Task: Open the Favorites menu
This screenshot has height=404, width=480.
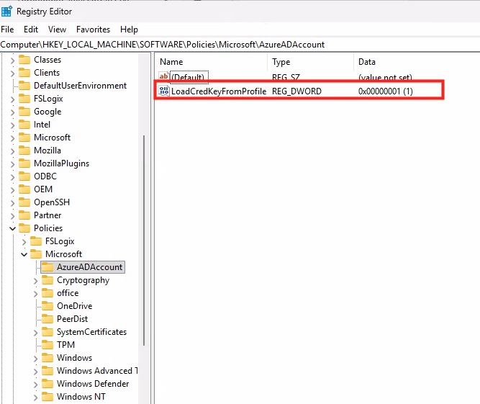Action: click(93, 30)
